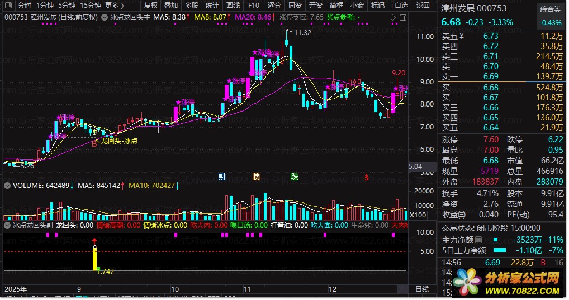Activate the 画线 drawing tool
This screenshot has height=300, width=569.
click(233, 6)
